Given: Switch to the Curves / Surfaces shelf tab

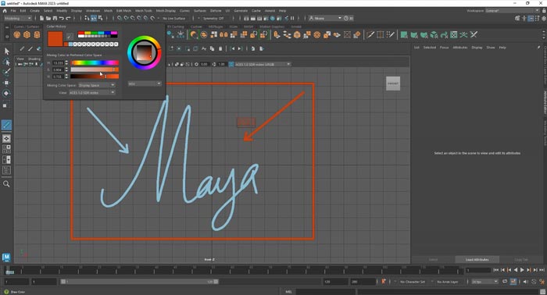Looking at the screenshot, I should click(27, 27).
